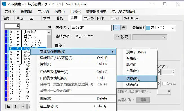Toggle the Local checkbox

[164, 83]
